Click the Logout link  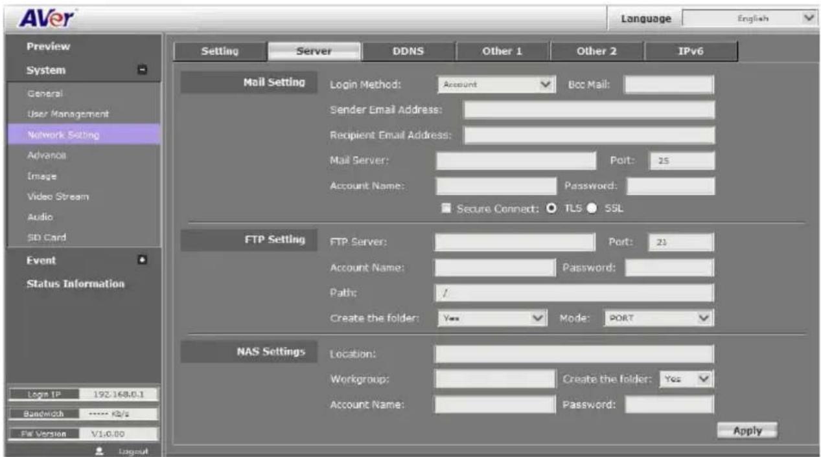click(x=132, y=451)
